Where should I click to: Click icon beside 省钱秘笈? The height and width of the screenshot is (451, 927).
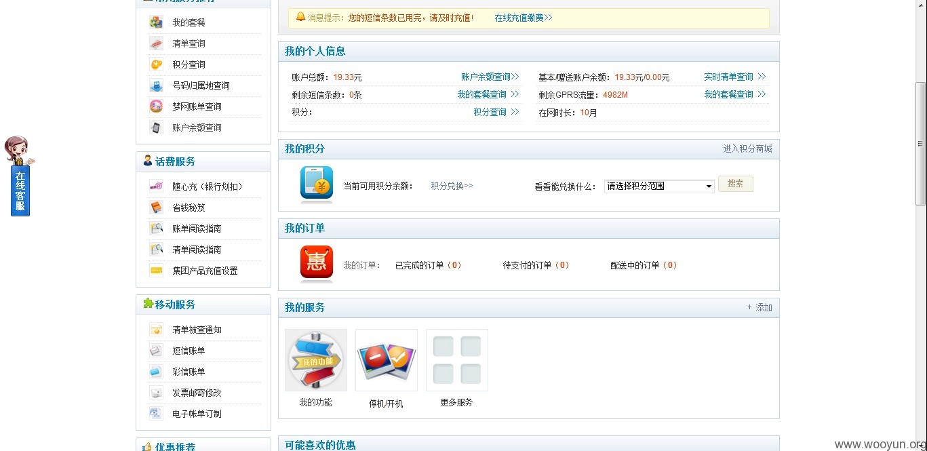157,208
